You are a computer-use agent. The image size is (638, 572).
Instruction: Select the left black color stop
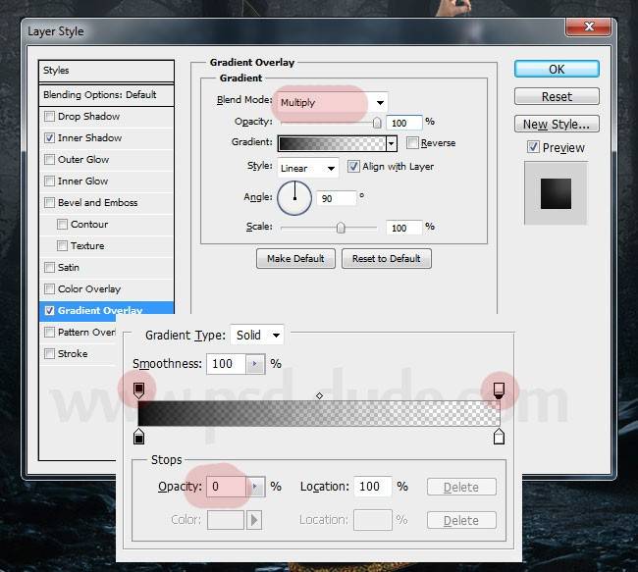click(x=138, y=435)
